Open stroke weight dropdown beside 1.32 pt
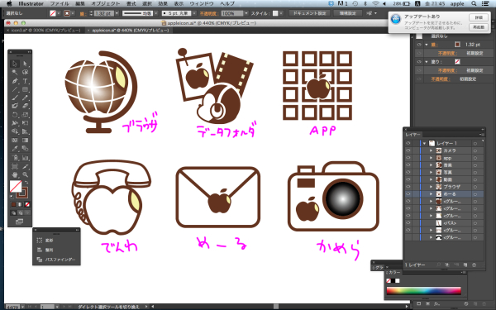496x310 pixels. pyautogui.click(x=117, y=13)
